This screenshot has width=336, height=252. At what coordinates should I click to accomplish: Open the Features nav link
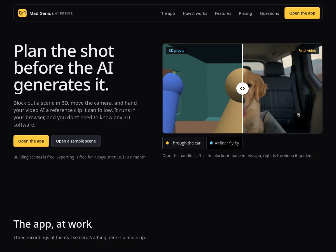pyautogui.click(x=223, y=13)
